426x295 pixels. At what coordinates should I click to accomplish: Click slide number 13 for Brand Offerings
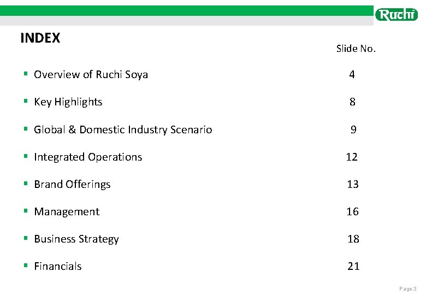tap(353, 185)
